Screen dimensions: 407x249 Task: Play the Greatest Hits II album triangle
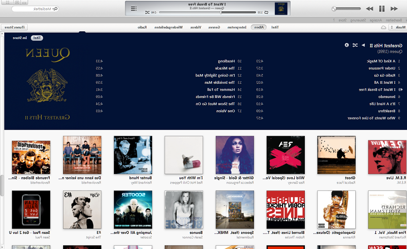coord(363,45)
